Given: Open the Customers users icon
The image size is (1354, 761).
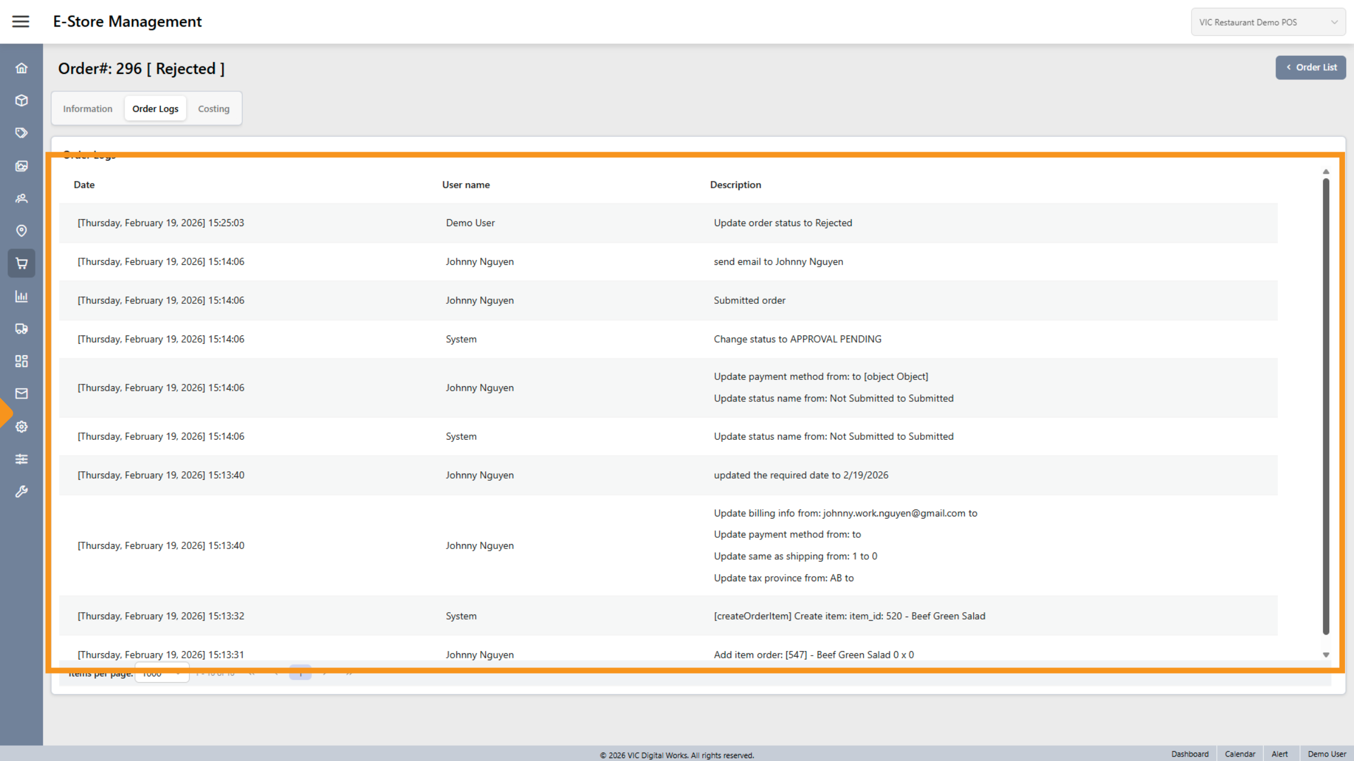Looking at the screenshot, I should (x=21, y=198).
